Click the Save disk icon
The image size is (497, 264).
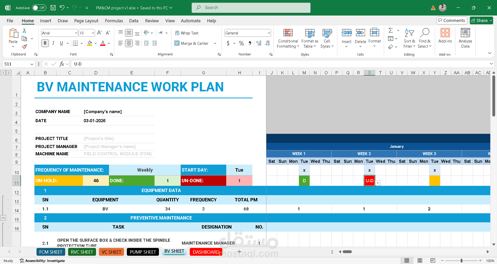(53, 8)
